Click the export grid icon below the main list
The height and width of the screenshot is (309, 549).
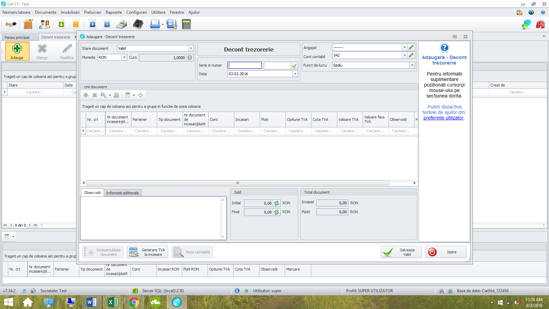click(x=7, y=237)
